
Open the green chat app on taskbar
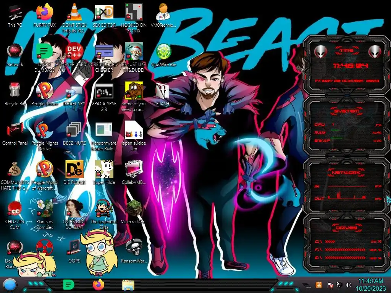pos(69,285)
